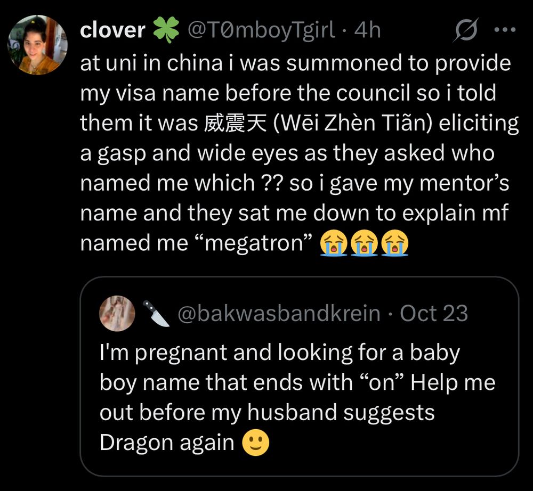Open Grok analysis for this tweet
Viewport: 533px width, 491px height.
pos(467,30)
